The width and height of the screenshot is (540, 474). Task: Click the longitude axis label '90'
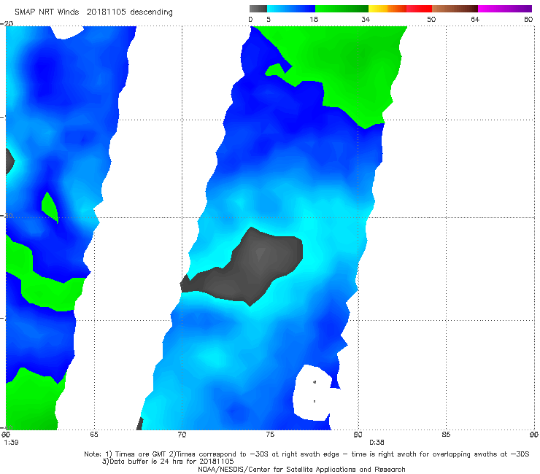tap(534, 435)
